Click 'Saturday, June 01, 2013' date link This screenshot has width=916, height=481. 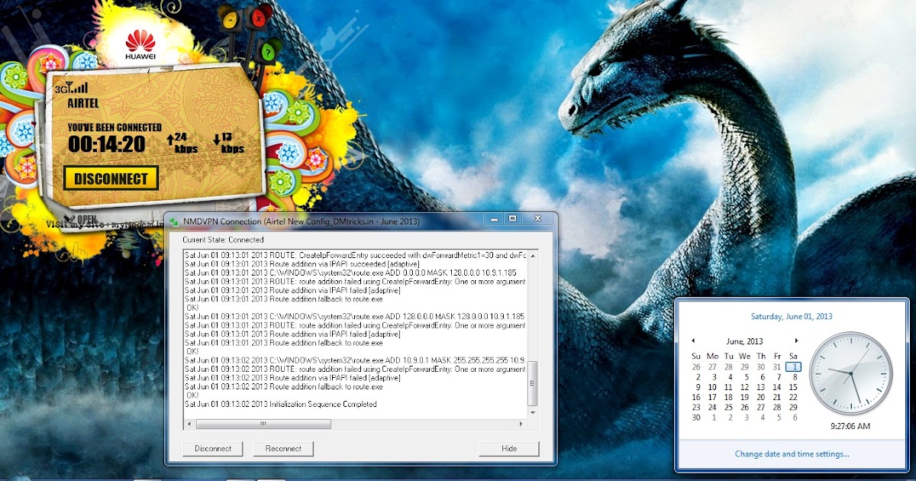point(792,316)
